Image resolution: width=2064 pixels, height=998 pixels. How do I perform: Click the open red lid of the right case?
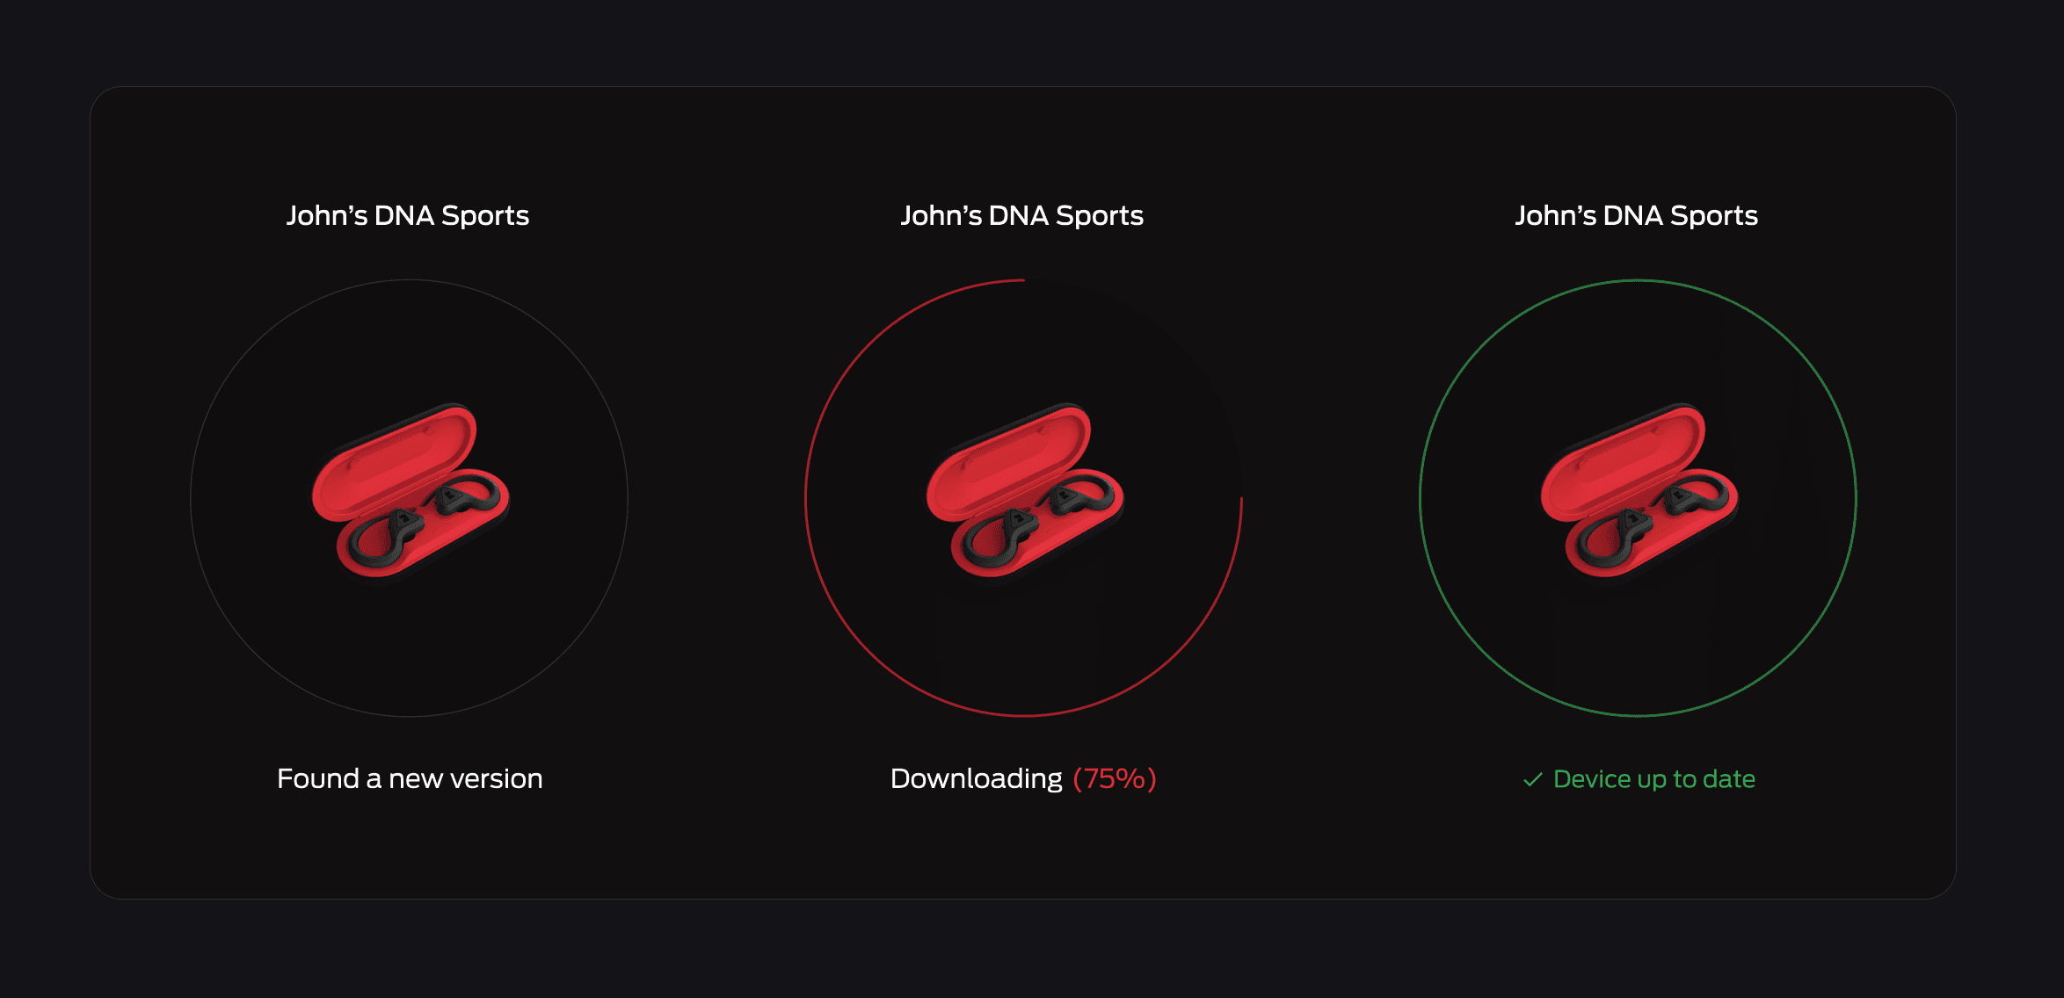click(1620, 461)
